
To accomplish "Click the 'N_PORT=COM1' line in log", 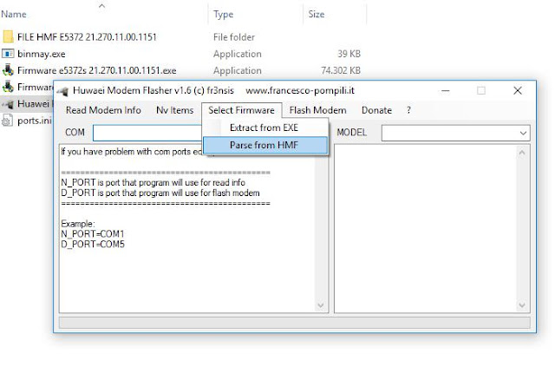I will [93, 234].
